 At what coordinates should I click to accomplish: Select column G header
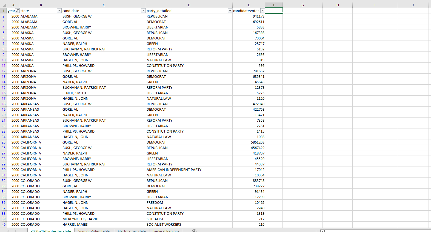click(x=302, y=5)
